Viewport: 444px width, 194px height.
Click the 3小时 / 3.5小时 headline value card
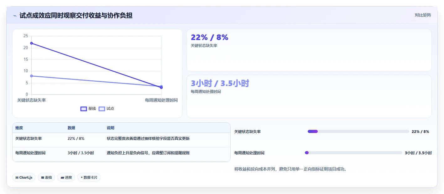point(309,96)
